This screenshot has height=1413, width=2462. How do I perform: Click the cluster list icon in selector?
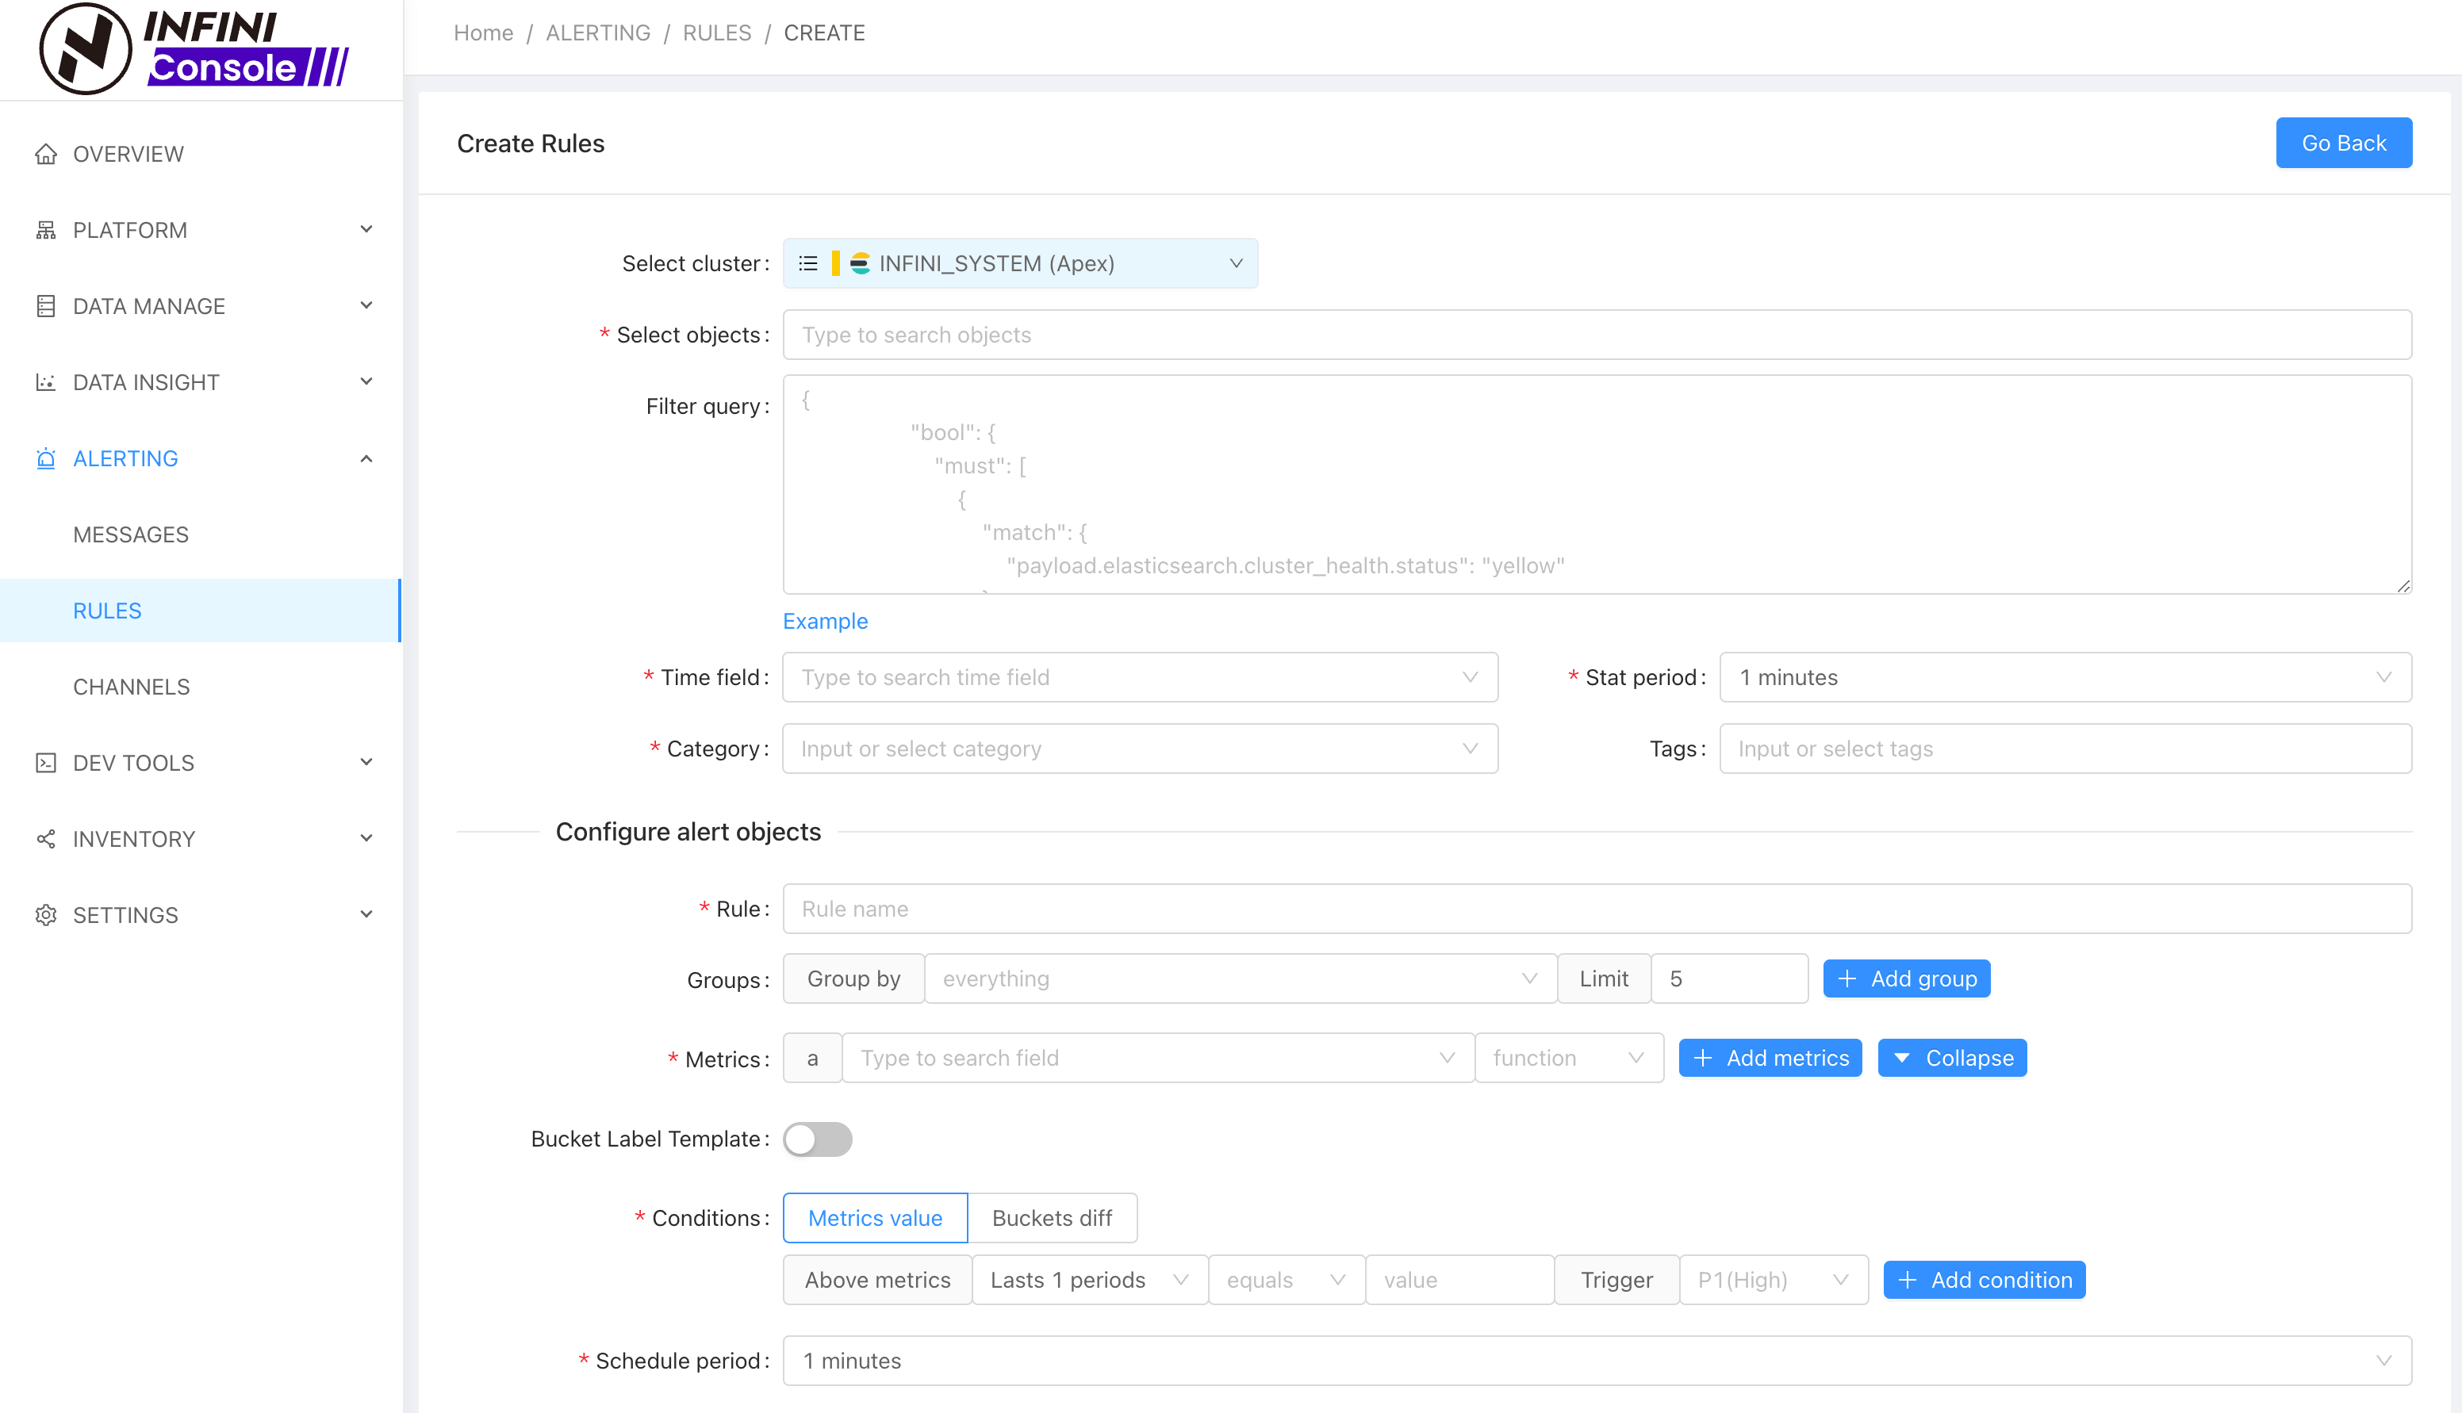pyautogui.click(x=807, y=264)
